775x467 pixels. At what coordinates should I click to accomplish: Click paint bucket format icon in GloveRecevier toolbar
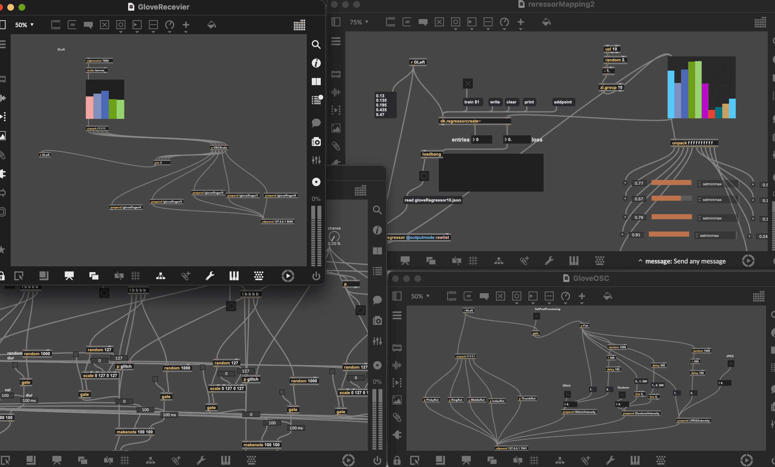[x=212, y=25]
